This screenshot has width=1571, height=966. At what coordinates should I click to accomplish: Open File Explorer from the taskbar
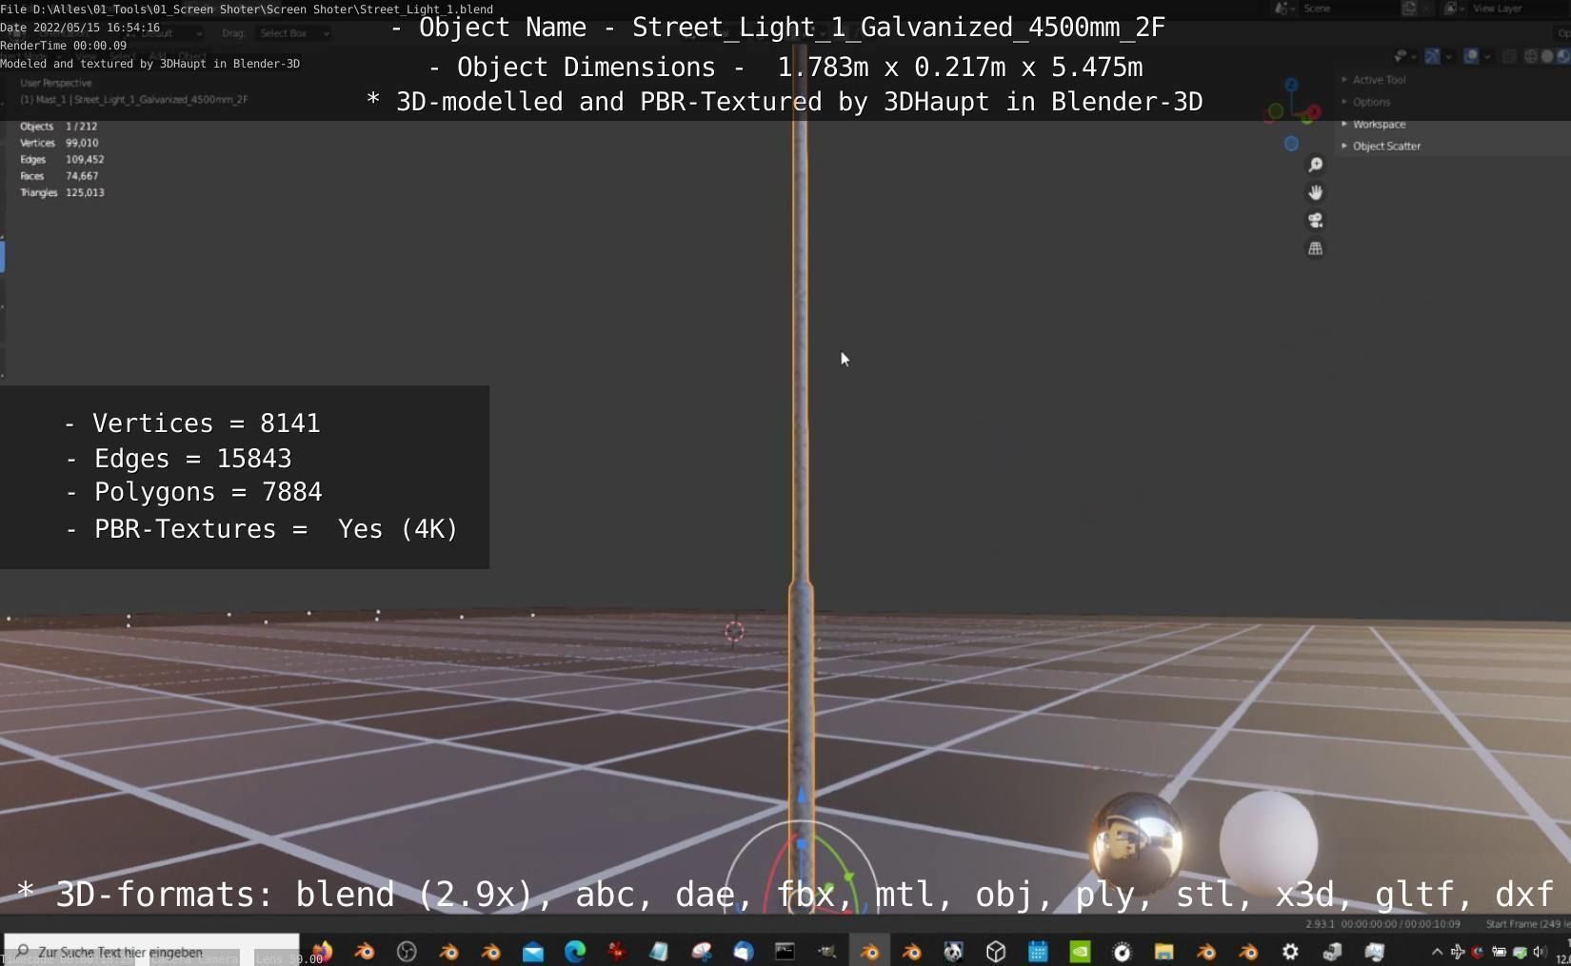click(1163, 951)
